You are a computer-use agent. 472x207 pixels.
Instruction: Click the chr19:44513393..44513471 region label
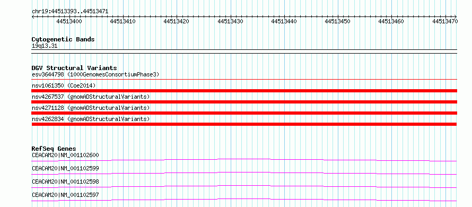coord(70,12)
